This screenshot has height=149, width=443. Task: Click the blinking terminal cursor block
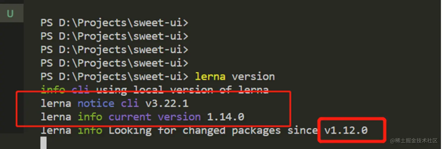click(44, 143)
